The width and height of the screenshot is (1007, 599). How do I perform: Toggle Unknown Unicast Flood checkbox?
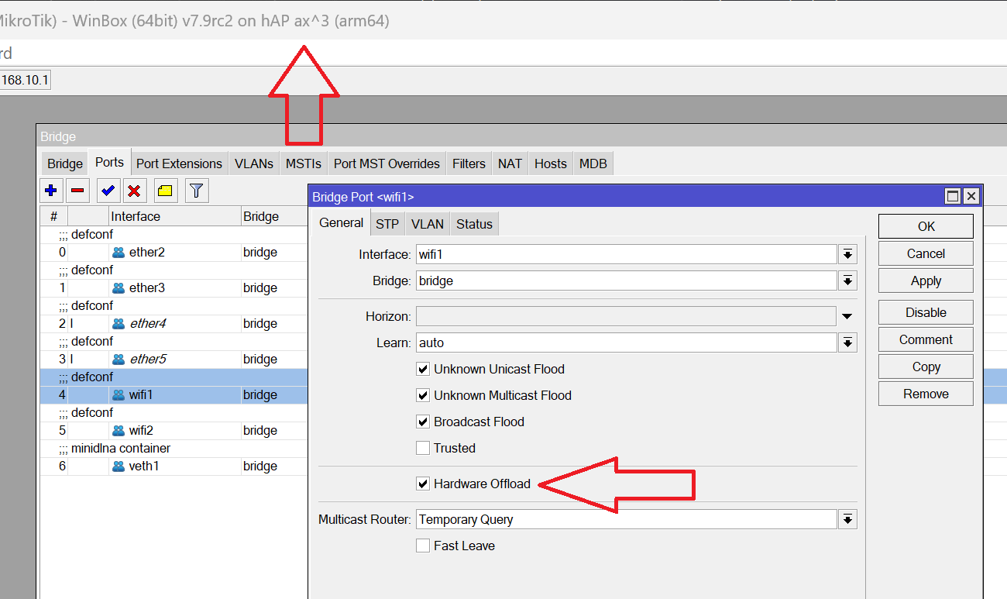click(x=423, y=369)
